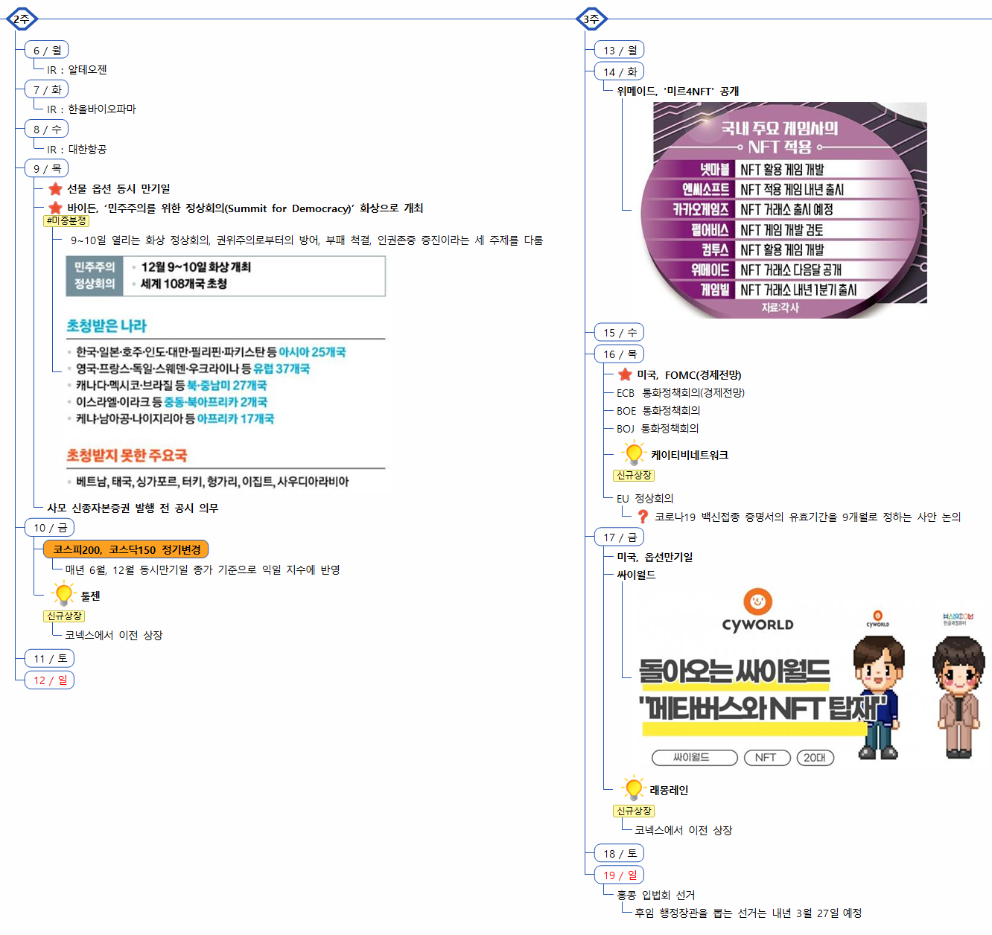This screenshot has width=992, height=935.
Task: Select the 14 / 화 date node
Action: tap(620, 71)
